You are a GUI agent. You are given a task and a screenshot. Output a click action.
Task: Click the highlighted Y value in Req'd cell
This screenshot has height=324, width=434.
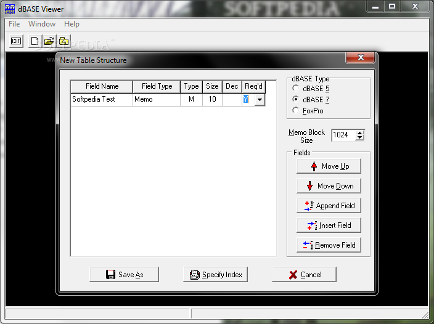pos(246,99)
